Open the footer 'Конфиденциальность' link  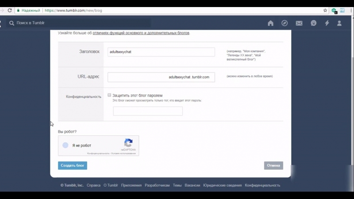[x=262, y=185]
